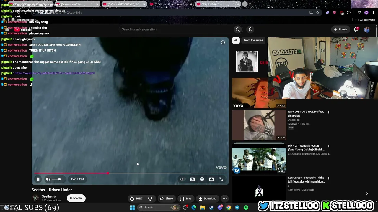Toggle closed captions on the video
378x212 pixels.
[193, 179]
